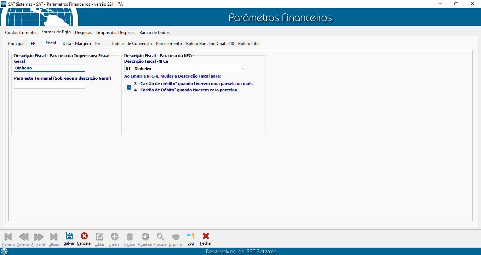Click the Para este Terminal input field
The height and width of the screenshot is (255, 481).
(x=50, y=85)
